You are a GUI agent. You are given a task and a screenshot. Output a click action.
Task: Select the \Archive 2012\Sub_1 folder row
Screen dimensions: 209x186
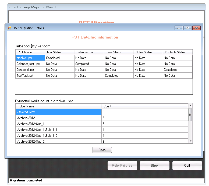[58, 124]
